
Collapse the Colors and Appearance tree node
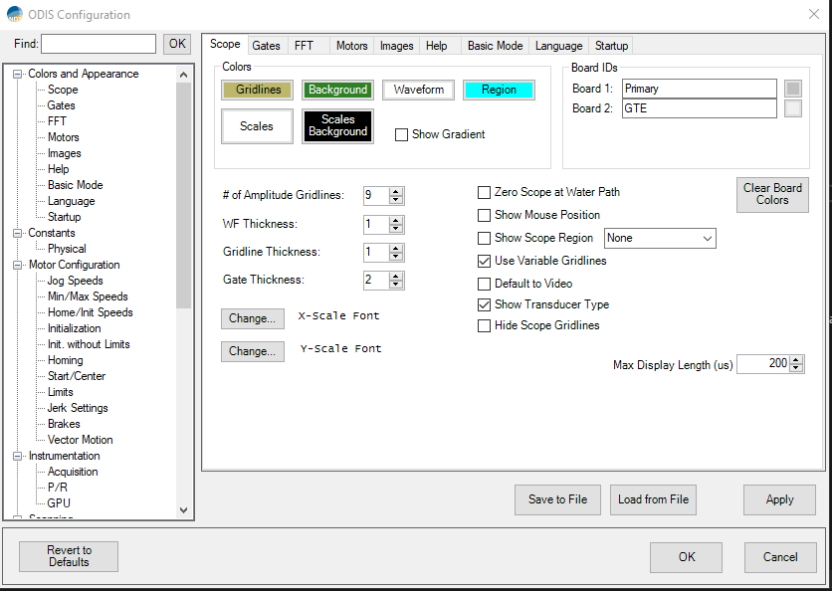click(17, 74)
